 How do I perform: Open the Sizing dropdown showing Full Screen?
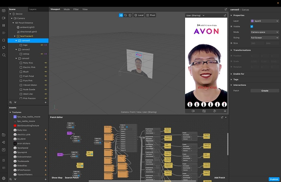pos(264,37)
